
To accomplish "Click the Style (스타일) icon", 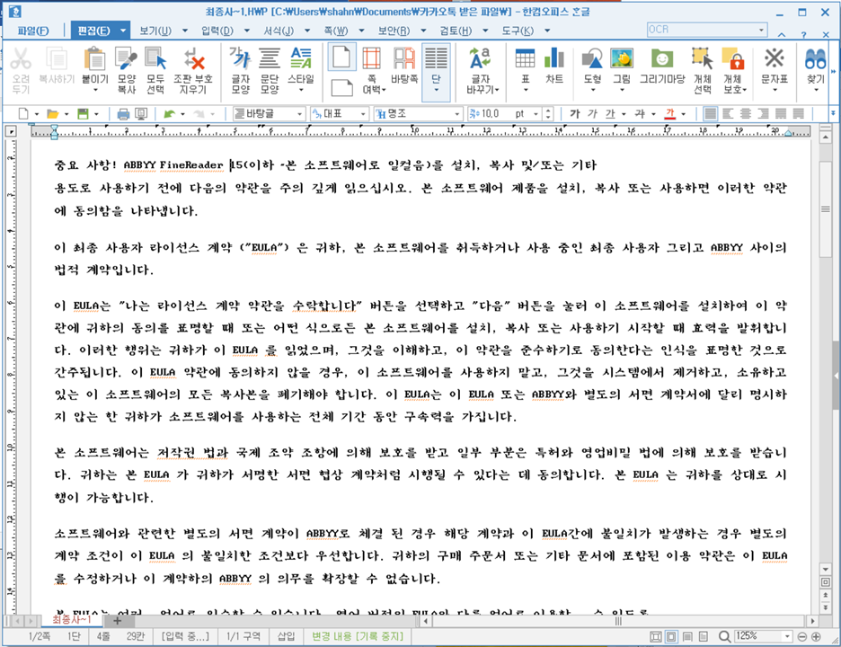I will (x=300, y=59).
